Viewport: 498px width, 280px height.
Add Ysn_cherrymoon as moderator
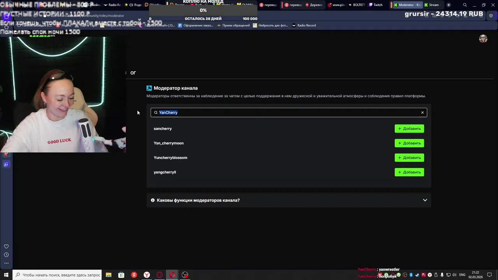[x=409, y=143]
